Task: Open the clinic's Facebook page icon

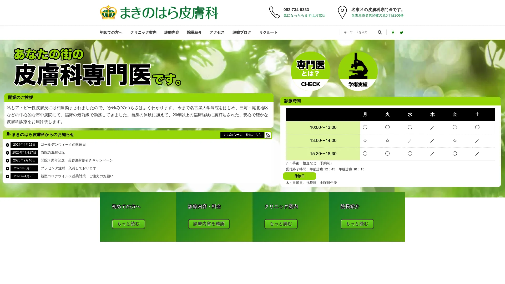Action: tap(393, 32)
